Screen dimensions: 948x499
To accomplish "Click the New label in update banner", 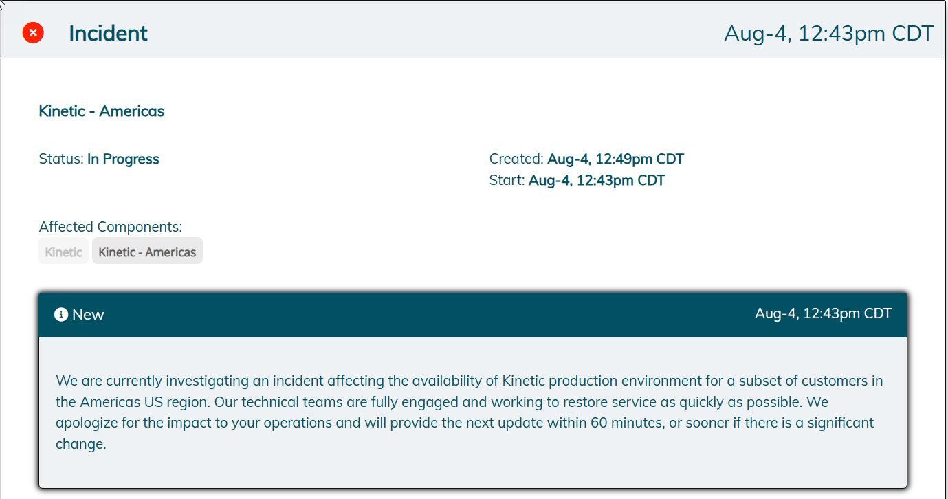I will [x=88, y=315].
